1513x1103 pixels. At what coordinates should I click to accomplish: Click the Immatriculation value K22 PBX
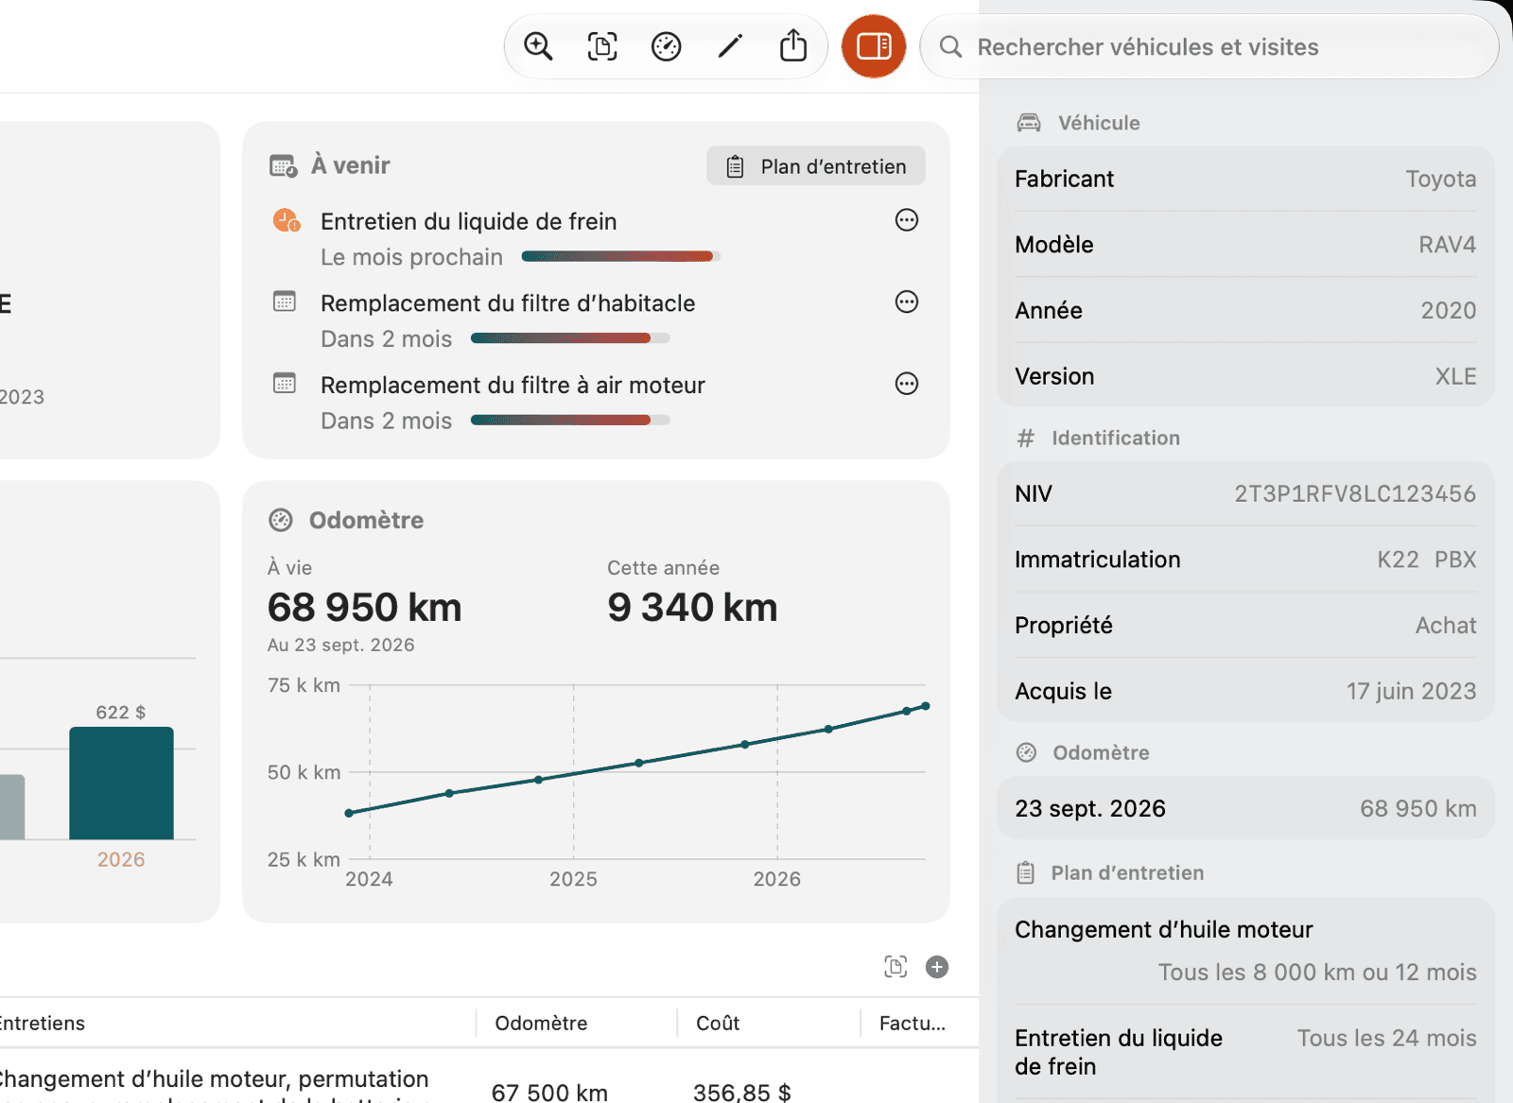pos(1426,560)
